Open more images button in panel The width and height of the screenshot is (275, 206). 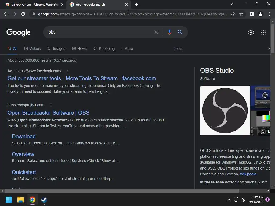[265, 131]
